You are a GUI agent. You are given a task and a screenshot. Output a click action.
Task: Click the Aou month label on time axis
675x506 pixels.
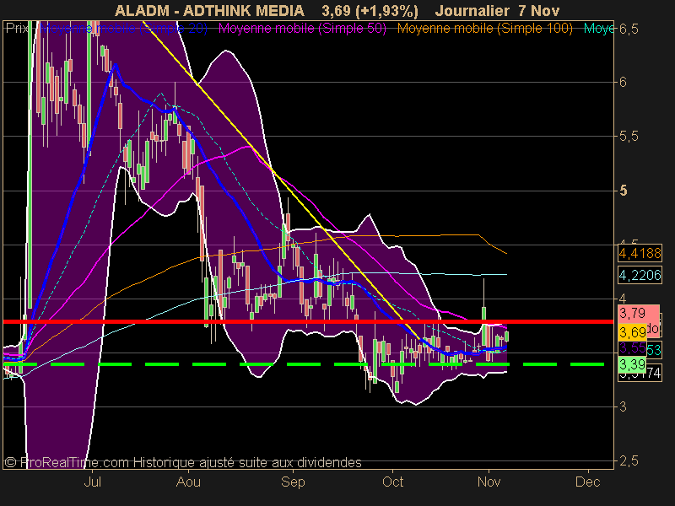tap(188, 482)
